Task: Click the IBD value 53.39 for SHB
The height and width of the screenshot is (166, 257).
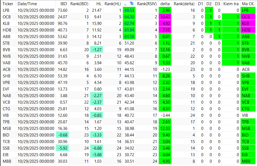Action: coord(62,76)
